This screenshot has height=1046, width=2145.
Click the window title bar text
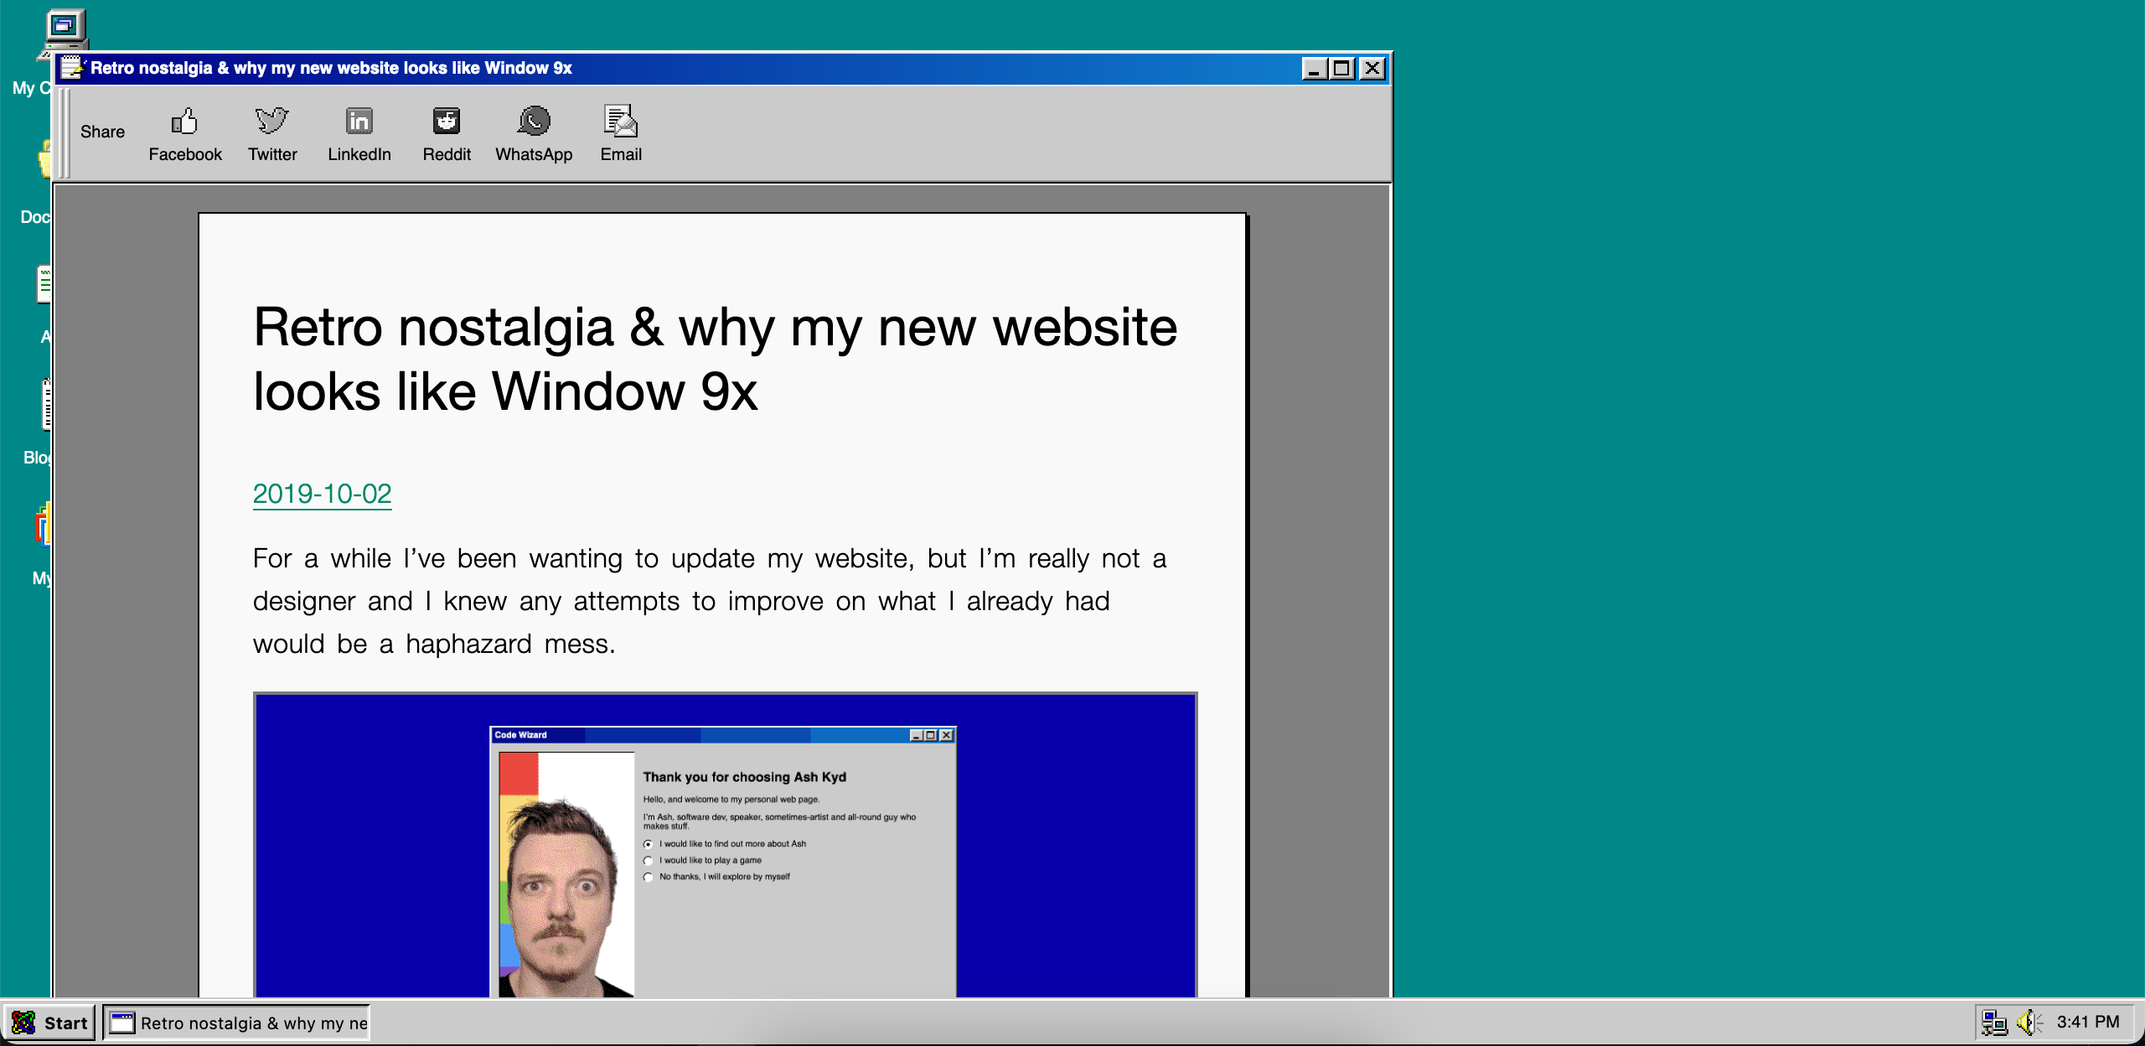(331, 68)
